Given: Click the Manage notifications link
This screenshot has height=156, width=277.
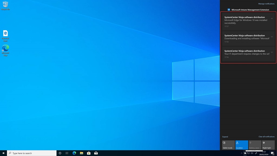Looking at the screenshot, I should [266, 4].
